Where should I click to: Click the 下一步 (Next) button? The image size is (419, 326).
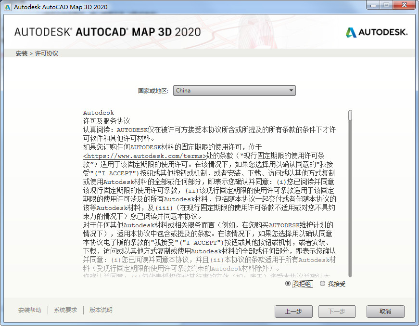[x=337, y=311]
